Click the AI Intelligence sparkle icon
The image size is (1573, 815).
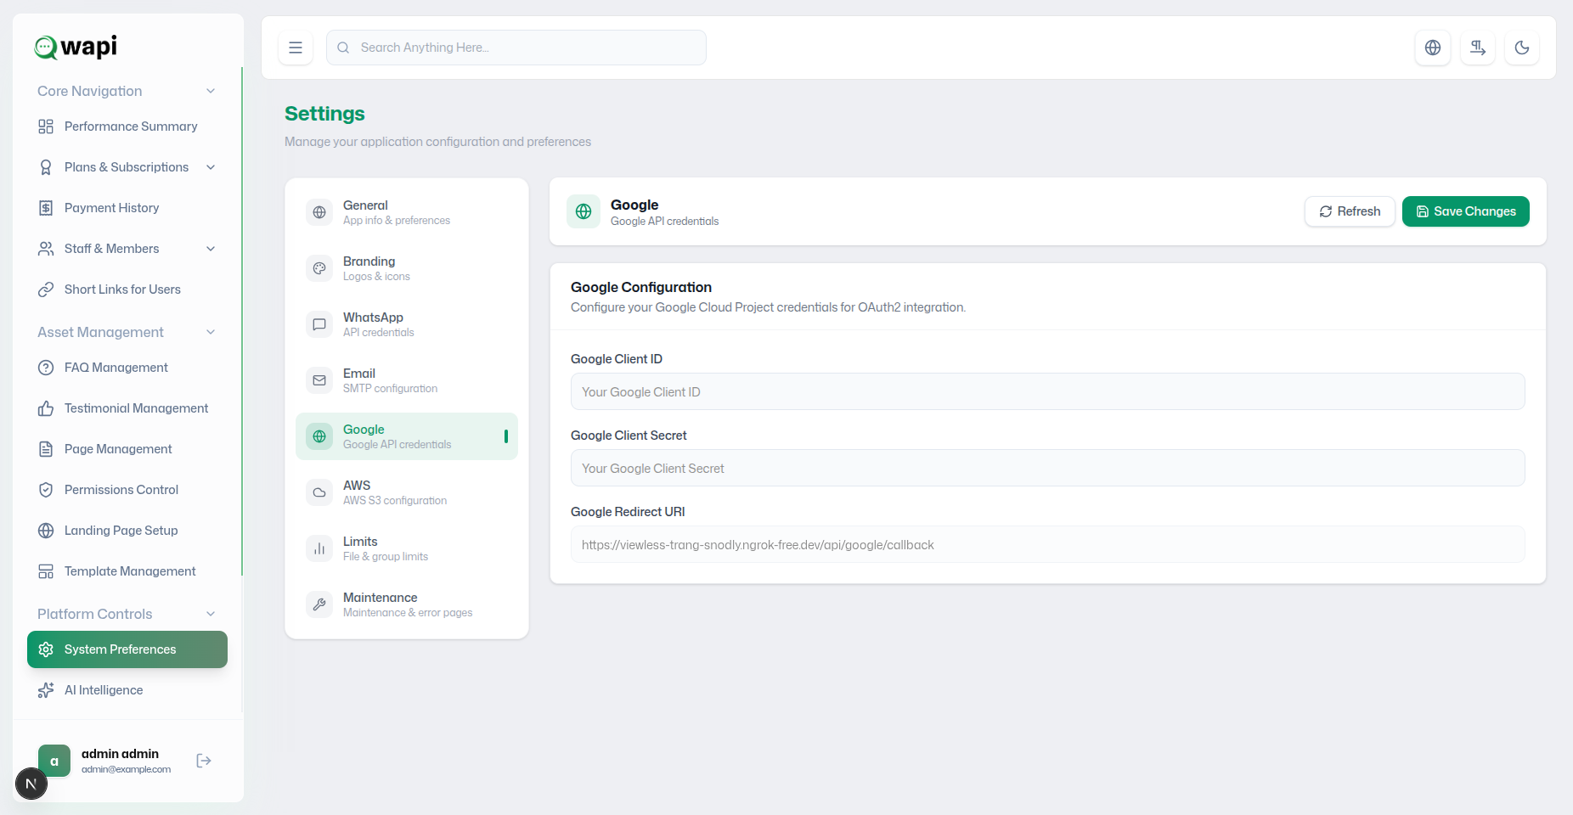coord(46,690)
